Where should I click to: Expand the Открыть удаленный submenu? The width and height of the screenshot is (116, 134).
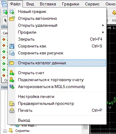[x=57, y=26]
